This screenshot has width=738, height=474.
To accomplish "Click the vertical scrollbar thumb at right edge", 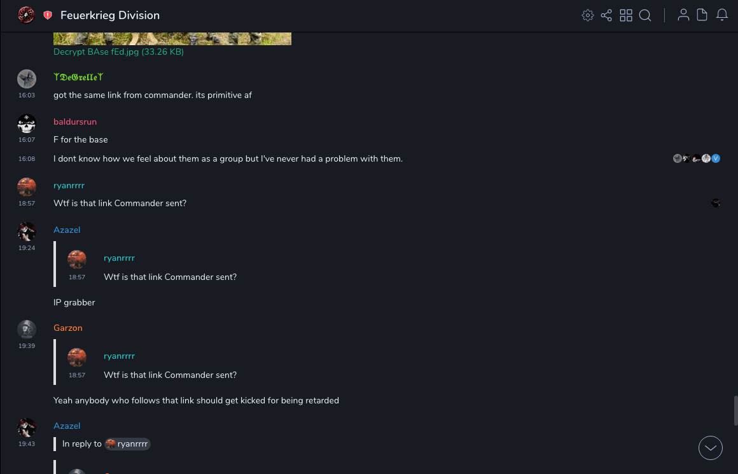I will [735, 410].
